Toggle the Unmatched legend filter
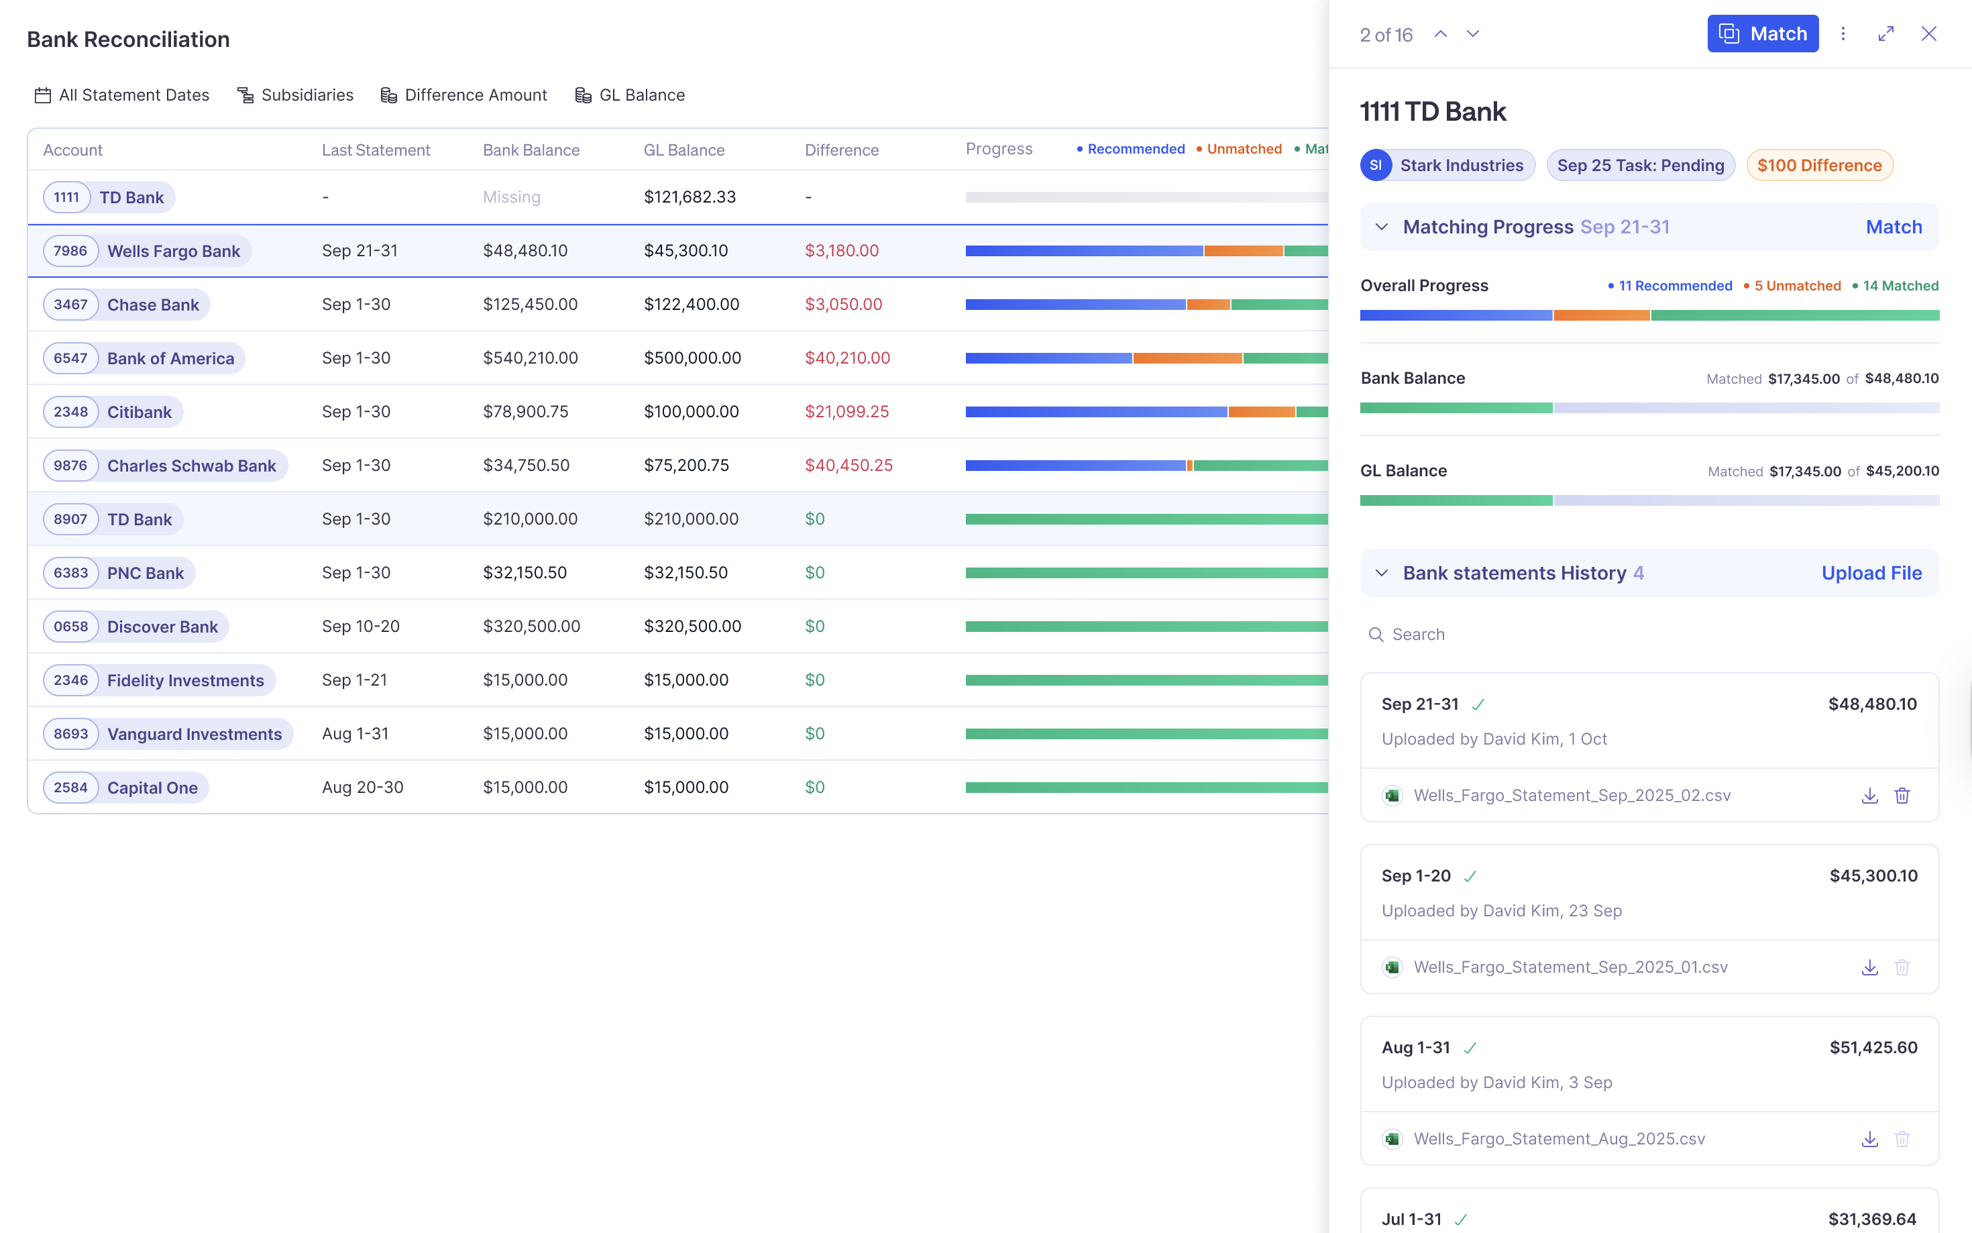The image size is (1972, 1233). click(1239, 149)
